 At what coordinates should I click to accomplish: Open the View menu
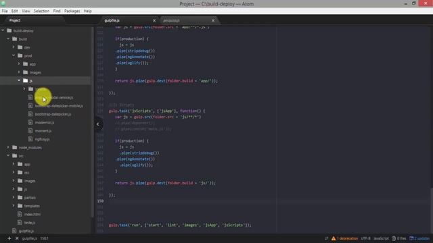[x=26, y=11]
